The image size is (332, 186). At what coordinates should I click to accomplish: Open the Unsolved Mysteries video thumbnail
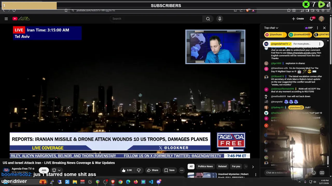click(x=202, y=175)
